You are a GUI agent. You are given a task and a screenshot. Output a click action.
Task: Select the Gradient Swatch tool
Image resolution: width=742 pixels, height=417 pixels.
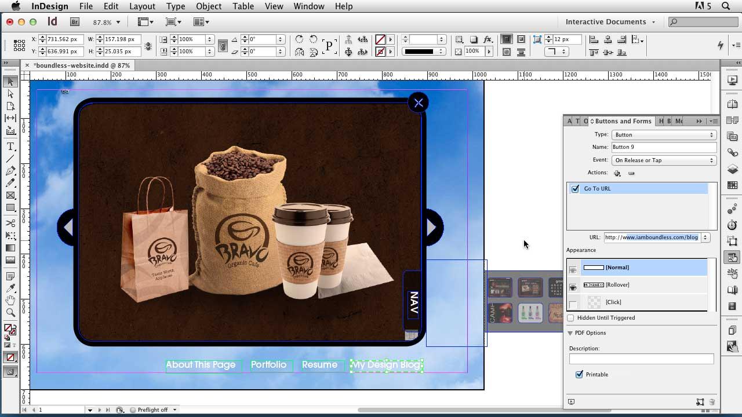click(10, 248)
